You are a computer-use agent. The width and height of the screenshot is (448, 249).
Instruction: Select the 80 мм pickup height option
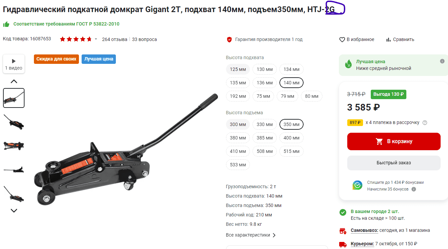point(312,96)
